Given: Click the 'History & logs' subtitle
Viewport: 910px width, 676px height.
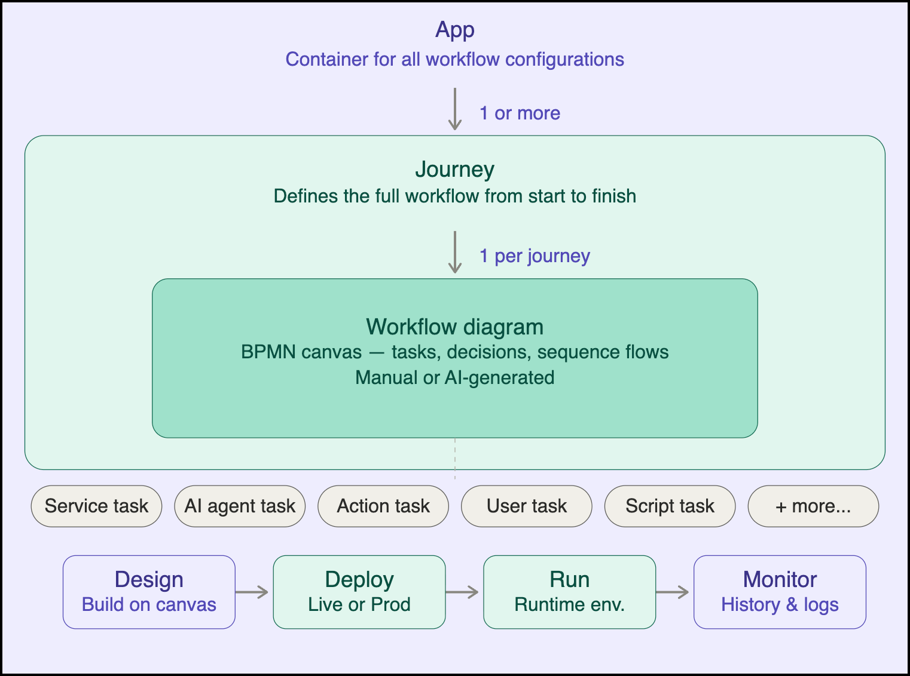Looking at the screenshot, I should [780, 605].
